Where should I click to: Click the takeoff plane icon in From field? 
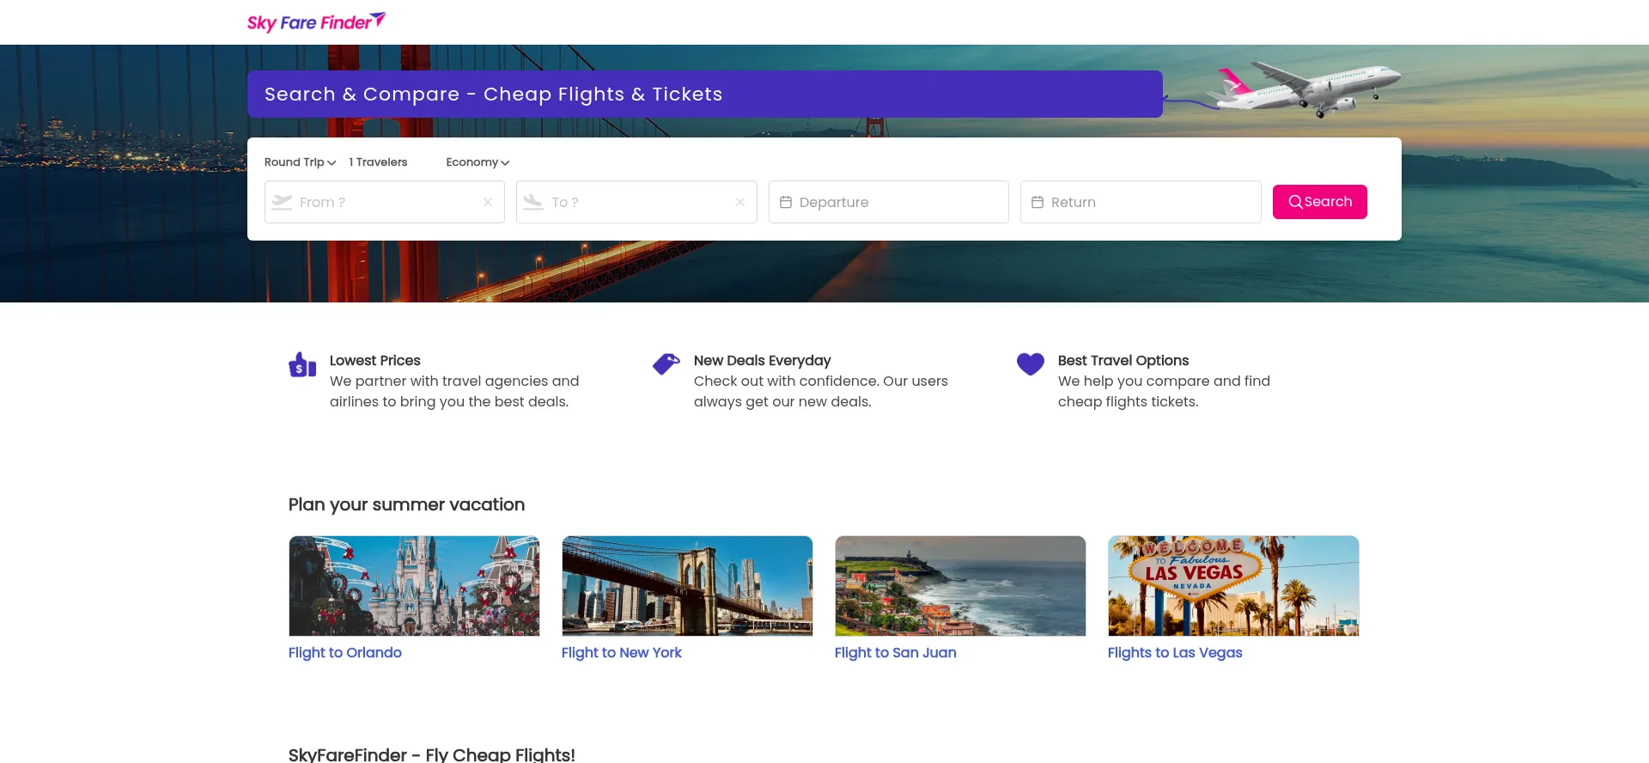[x=282, y=202]
